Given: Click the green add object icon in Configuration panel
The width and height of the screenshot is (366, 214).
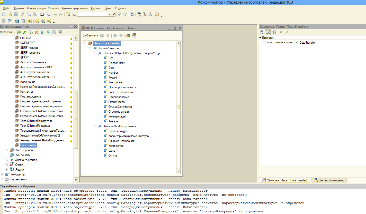Looking at the screenshot, I should (19, 32).
